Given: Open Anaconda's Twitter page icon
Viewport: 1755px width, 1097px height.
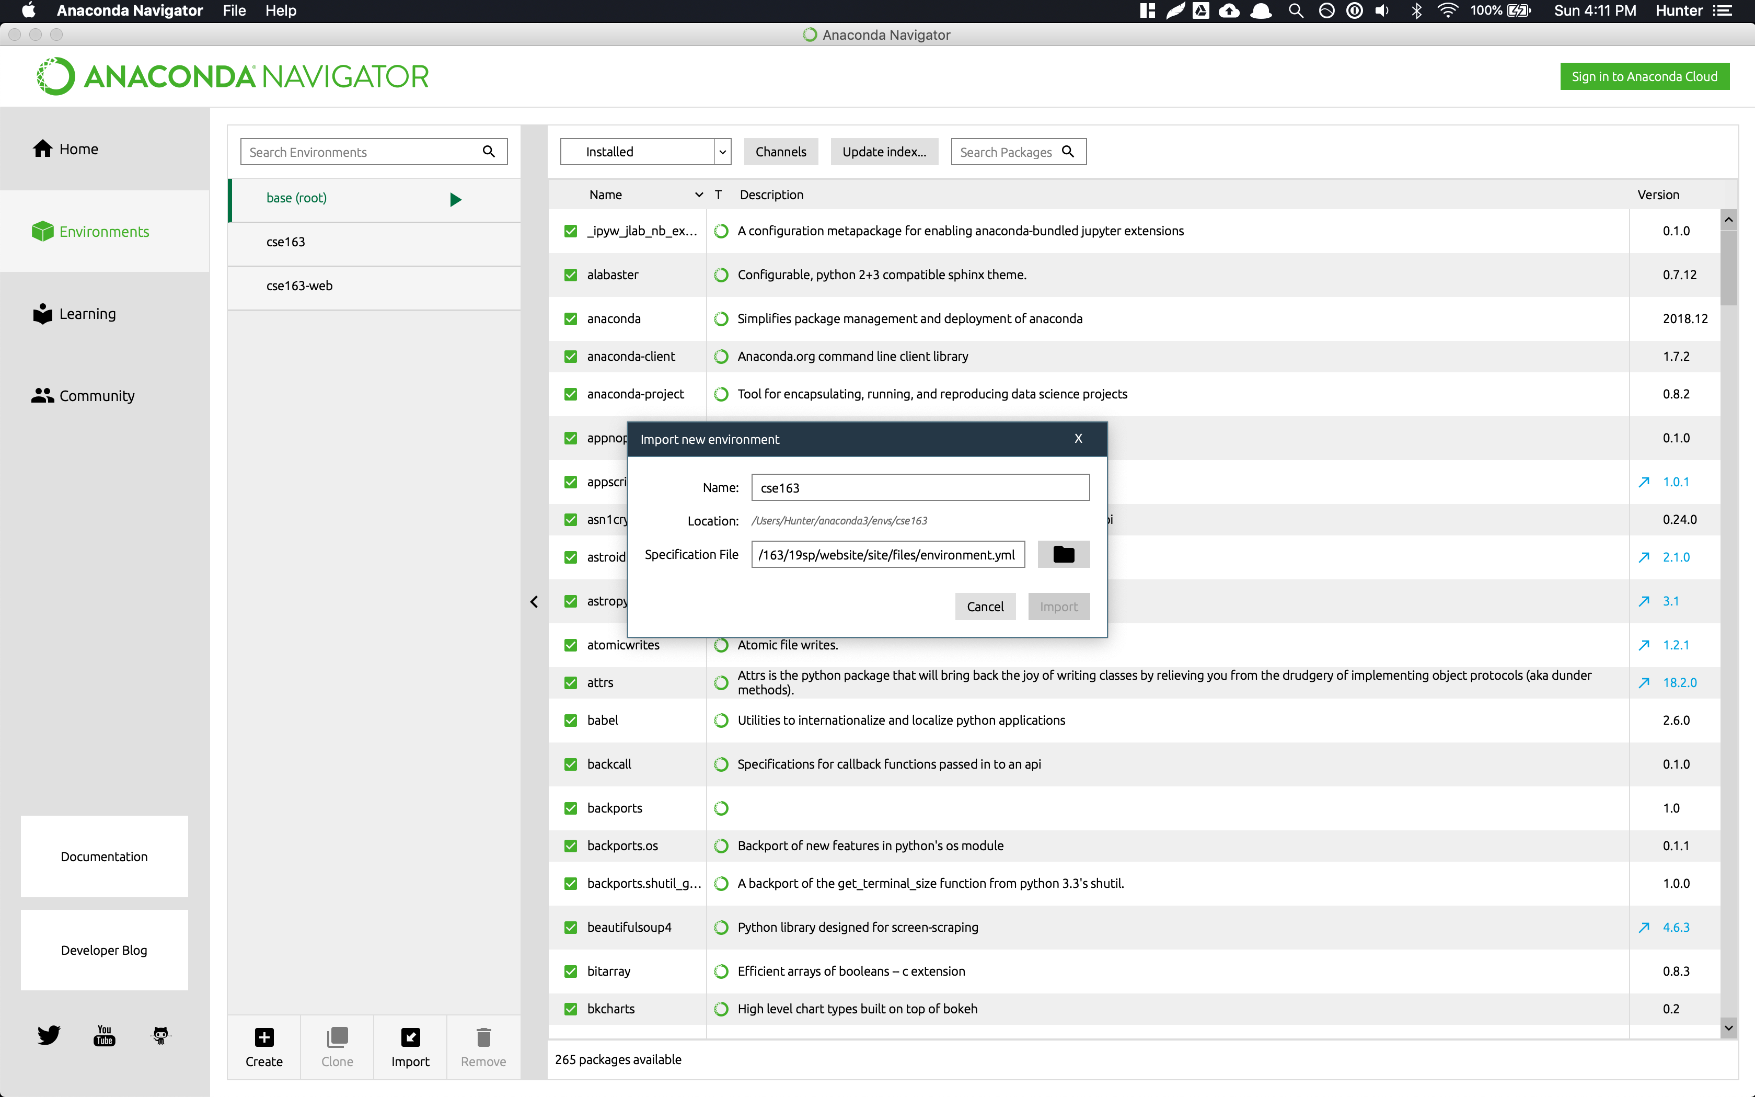Looking at the screenshot, I should tap(48, 1035).
